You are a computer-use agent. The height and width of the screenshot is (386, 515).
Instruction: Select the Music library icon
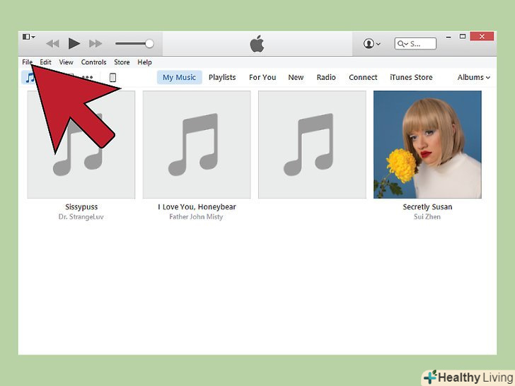(28, 78)
